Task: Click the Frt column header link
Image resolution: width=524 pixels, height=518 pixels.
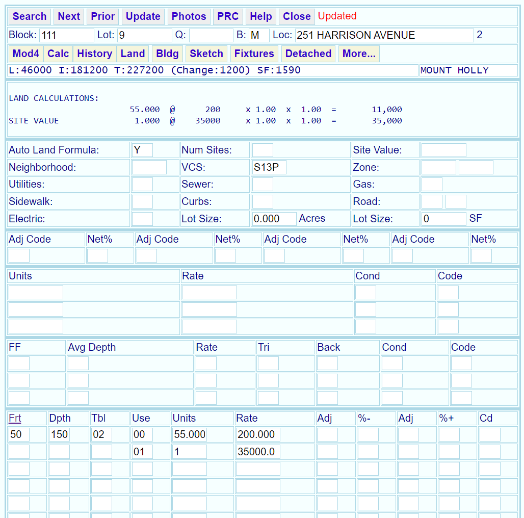Action: tap(15, 418)
